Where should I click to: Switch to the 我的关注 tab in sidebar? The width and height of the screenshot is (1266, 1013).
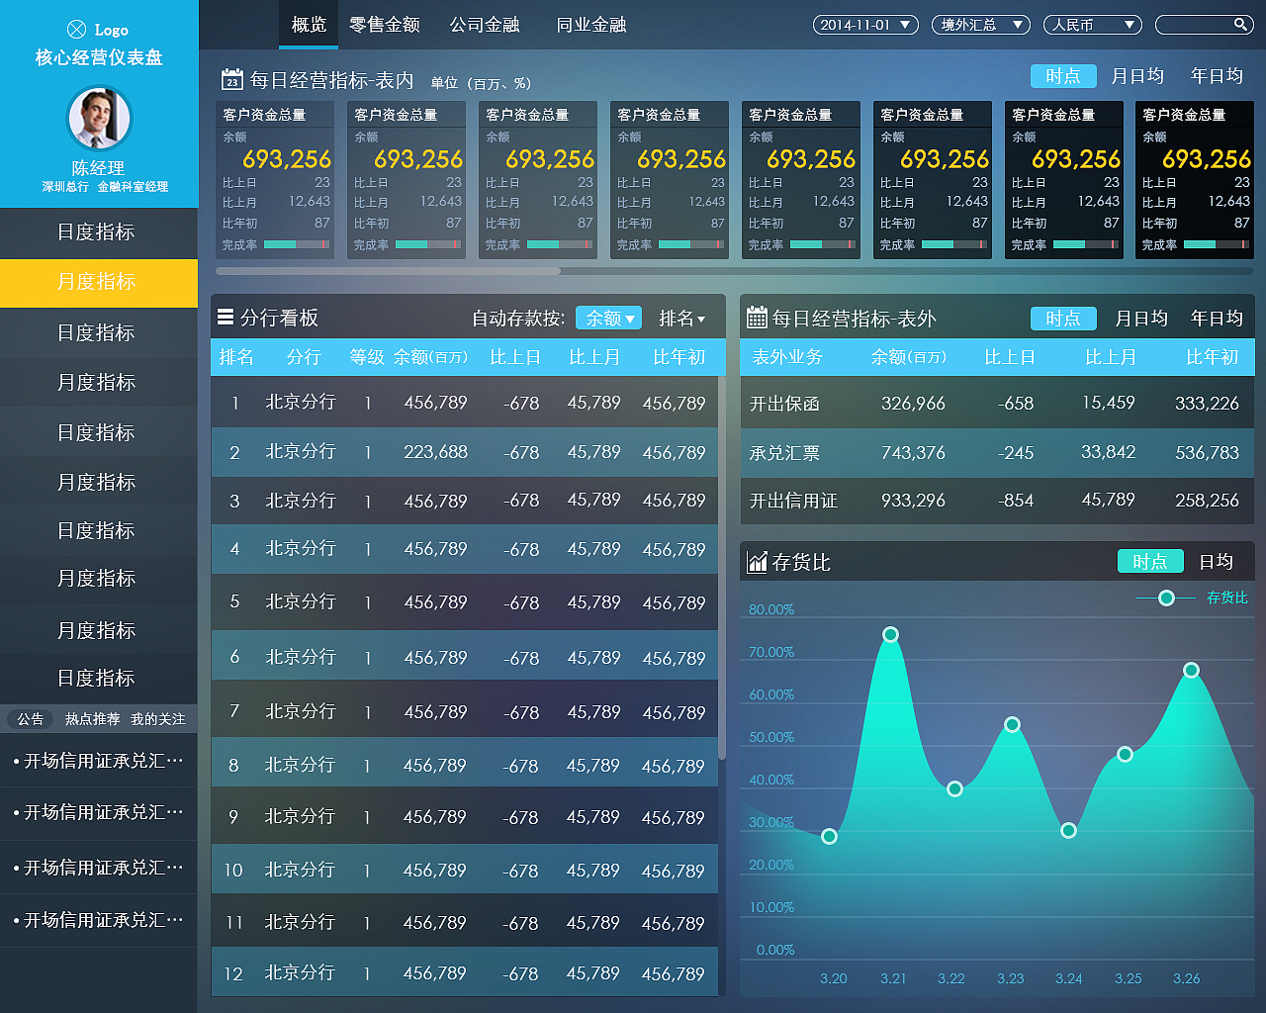click(x=158, y=719)
